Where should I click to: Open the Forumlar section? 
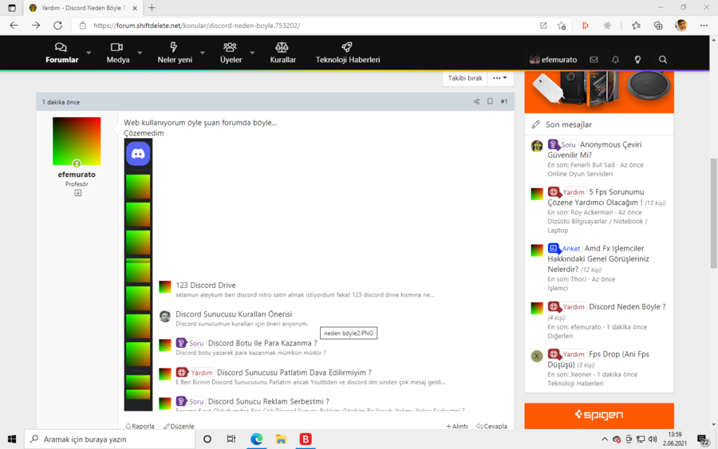click(61, 53)
